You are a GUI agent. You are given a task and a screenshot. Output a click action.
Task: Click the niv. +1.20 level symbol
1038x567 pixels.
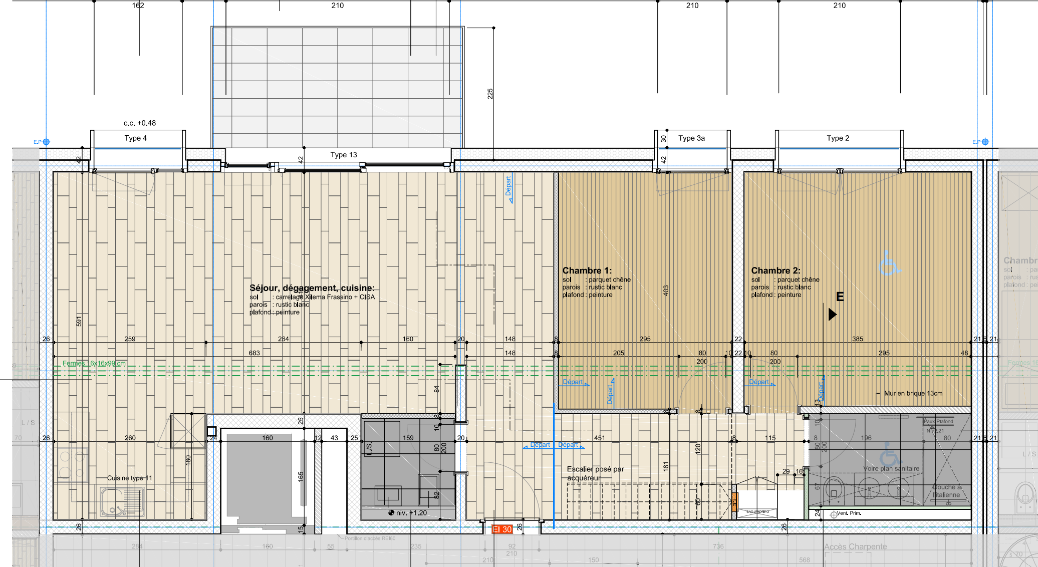tap(391, 513)
